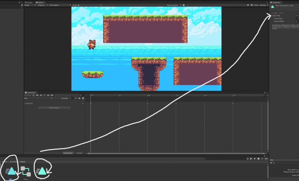Open the 16:9 Aspect dropdown

(60, 5)
